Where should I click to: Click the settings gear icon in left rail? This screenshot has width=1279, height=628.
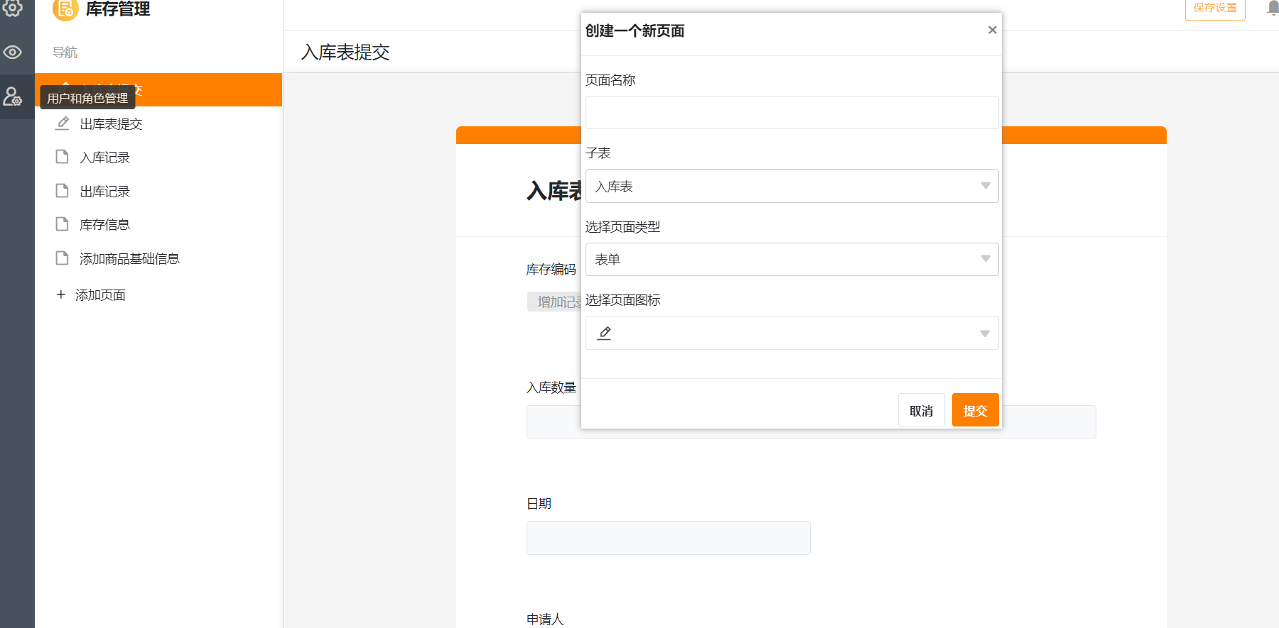pyautogui.click(x=13, y=9)
